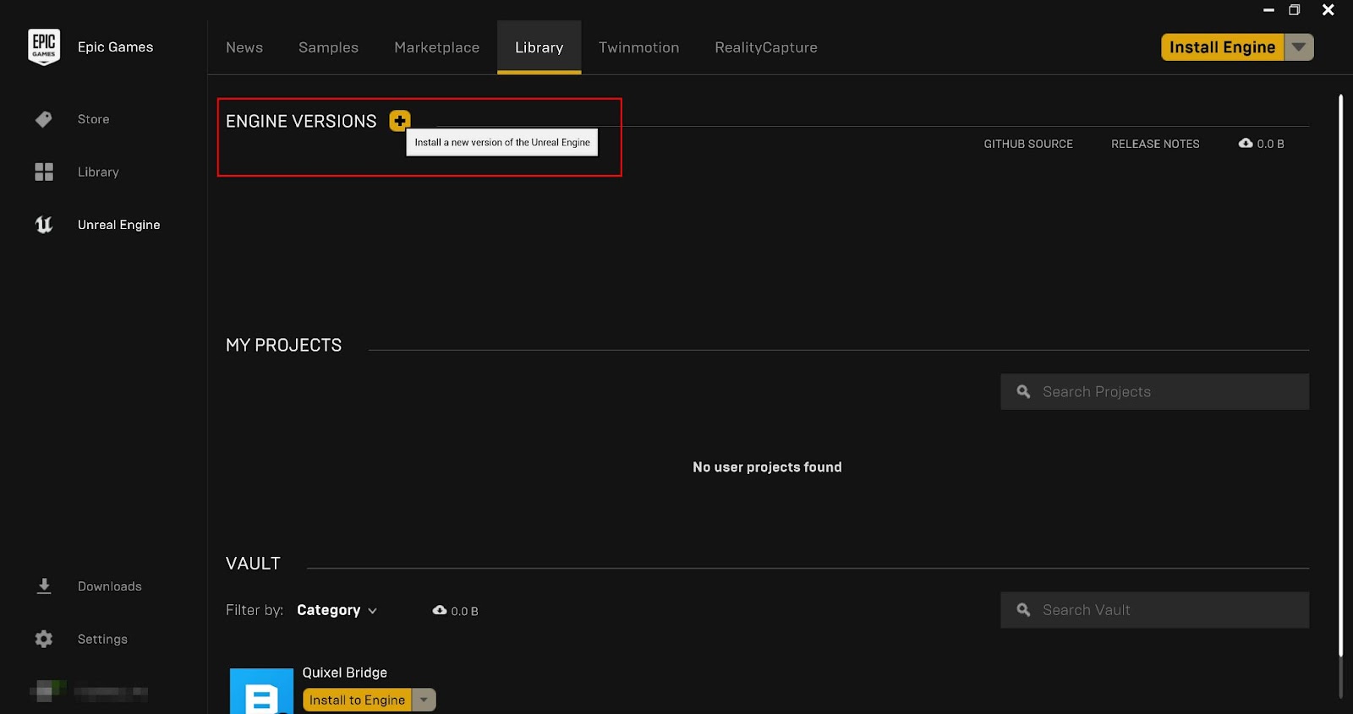
Task: Click the Quixel Bridge title text
Action: 345,673
